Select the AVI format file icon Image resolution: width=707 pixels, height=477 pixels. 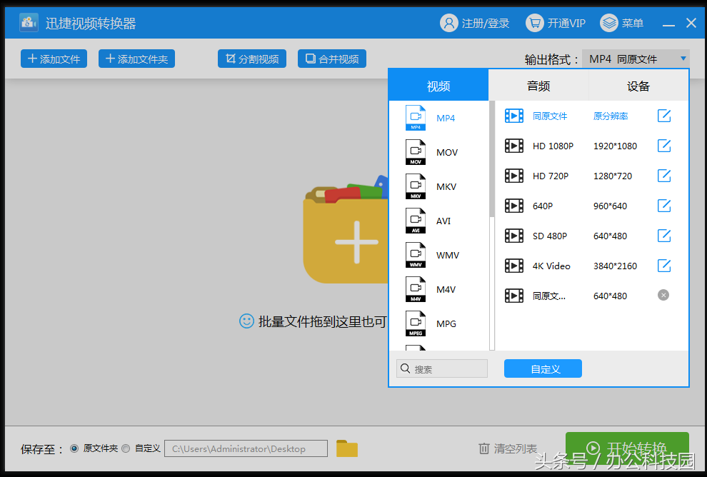click(x=415, y=221)
